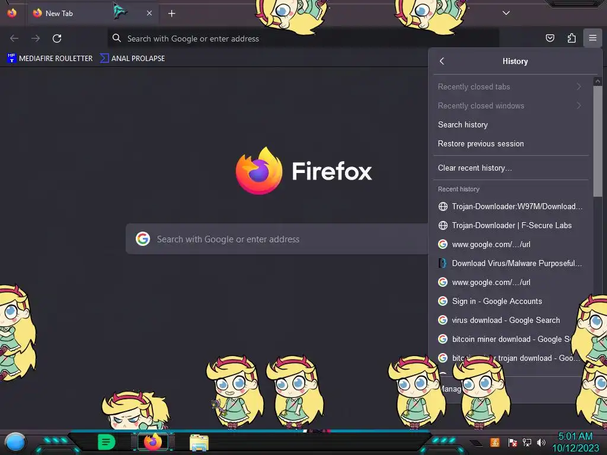
Task: Click the History panel title
Action: 515,61
